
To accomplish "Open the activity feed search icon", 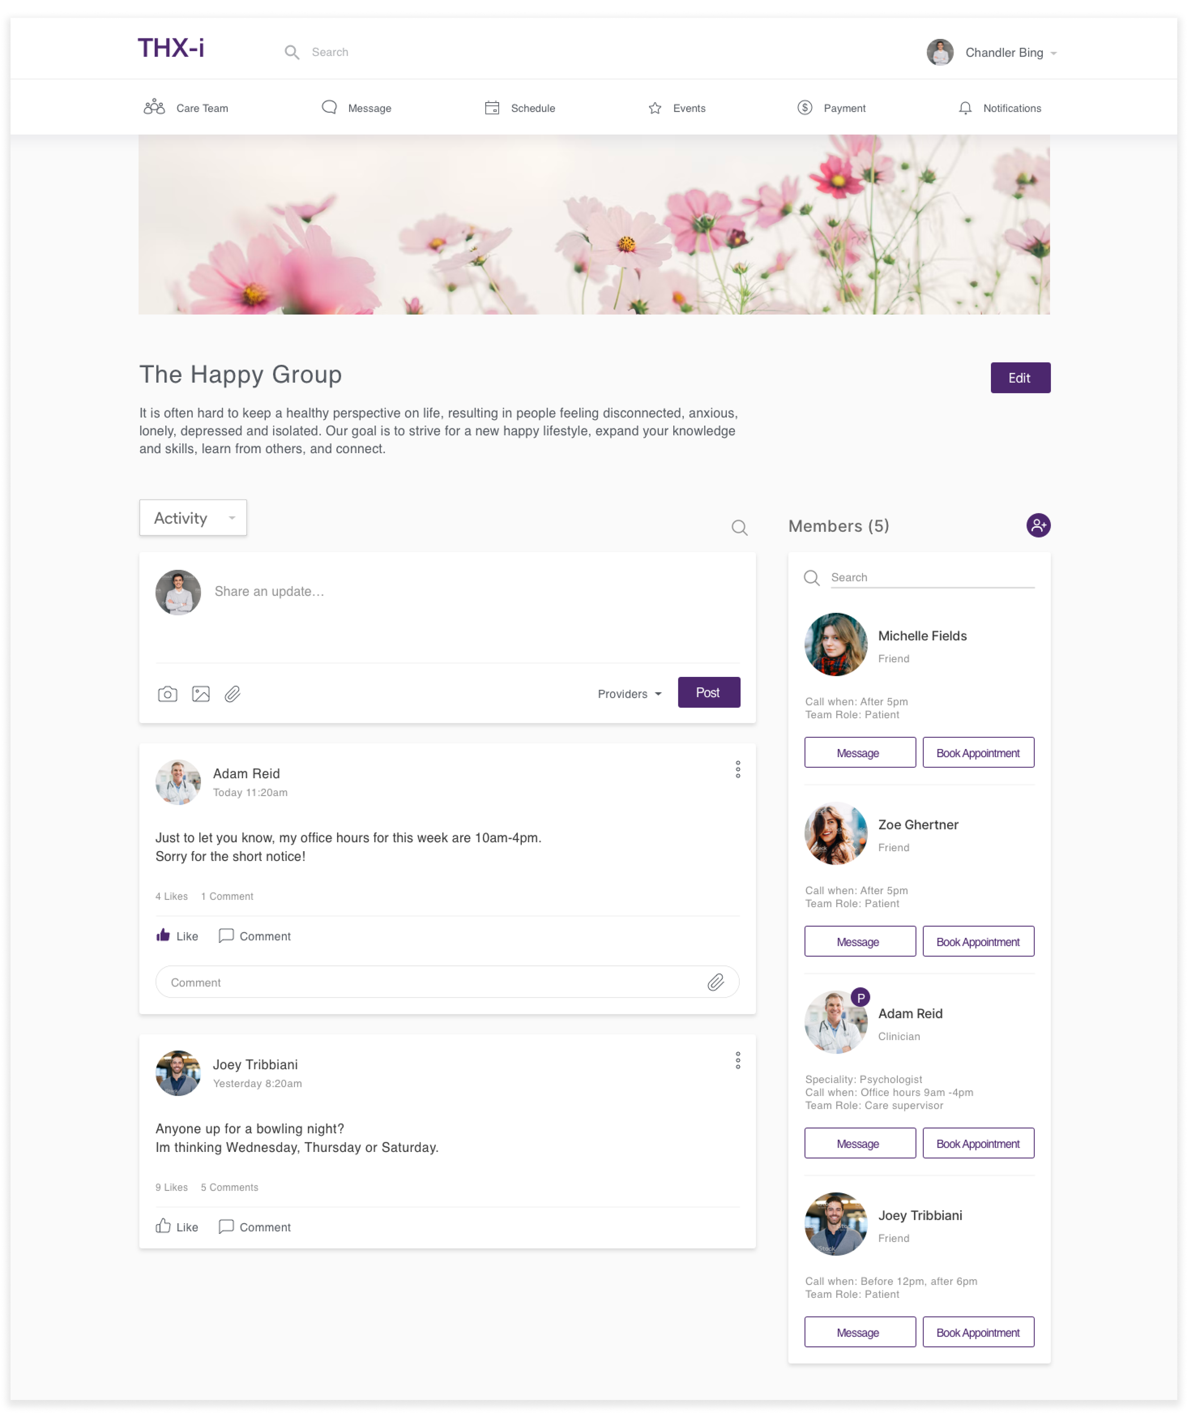I will point(739,528).
